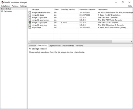Select Basic Setup in the left panel

click(6, 9)
